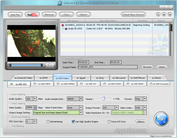Click the Clip Information column header
177x138 pixels.
click(x=109, y=21)
